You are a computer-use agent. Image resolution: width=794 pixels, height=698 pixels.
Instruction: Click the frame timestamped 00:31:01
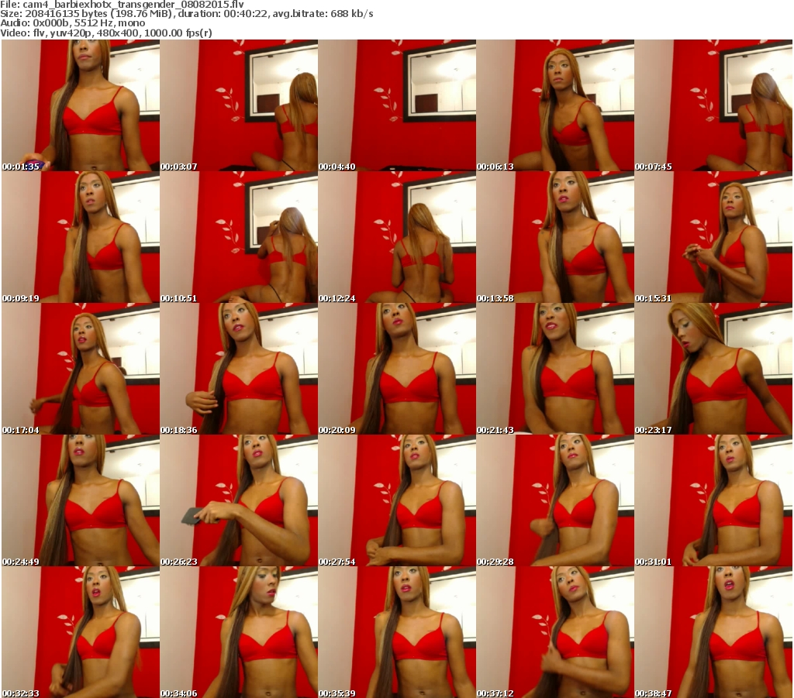[x=713, y=500]
